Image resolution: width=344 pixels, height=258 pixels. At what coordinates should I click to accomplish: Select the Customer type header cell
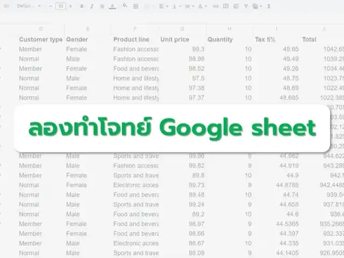click(x=41, y=39)
